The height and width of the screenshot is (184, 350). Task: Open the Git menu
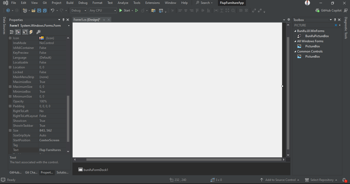pos(44,3)
